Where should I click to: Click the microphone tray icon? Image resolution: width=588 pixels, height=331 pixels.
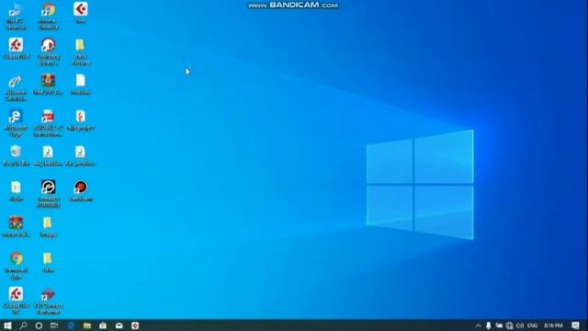click(x=488, y=325)
